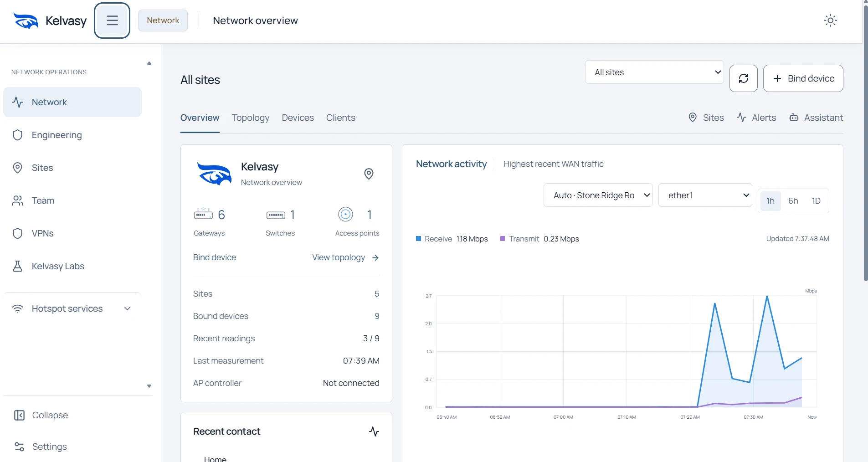
Task: Click the Gateways router icon
Action: 203,214
